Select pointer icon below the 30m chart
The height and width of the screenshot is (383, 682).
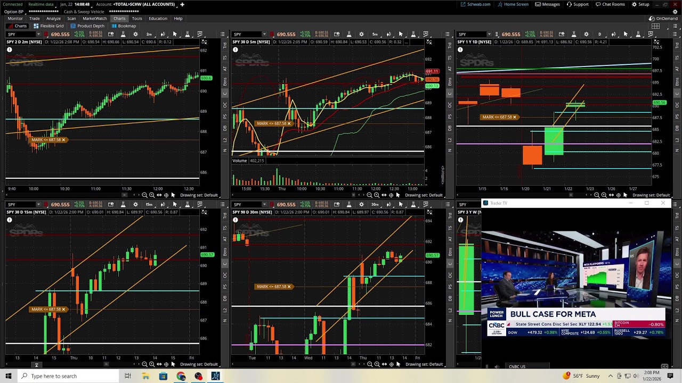(x=397, y=364)
